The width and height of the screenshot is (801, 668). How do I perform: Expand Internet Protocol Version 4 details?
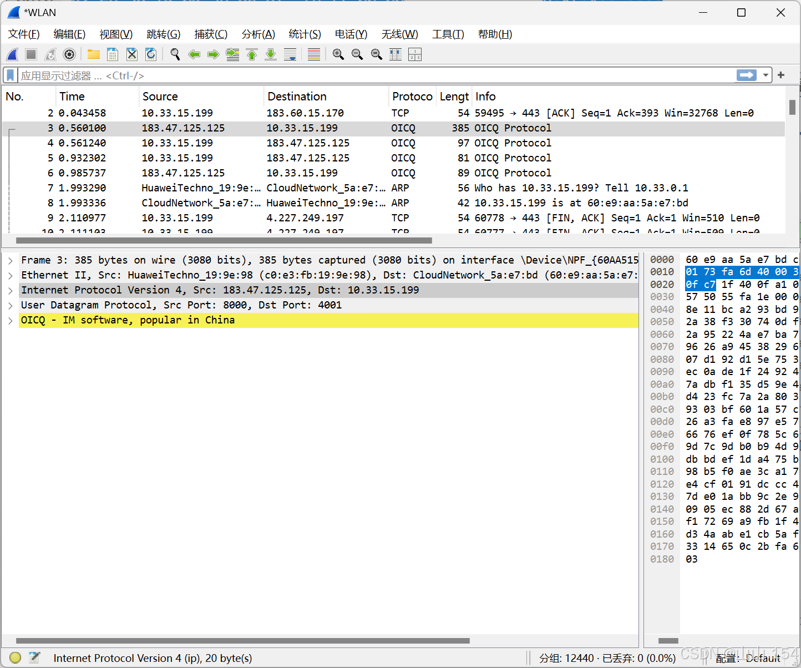coord(10,290)
